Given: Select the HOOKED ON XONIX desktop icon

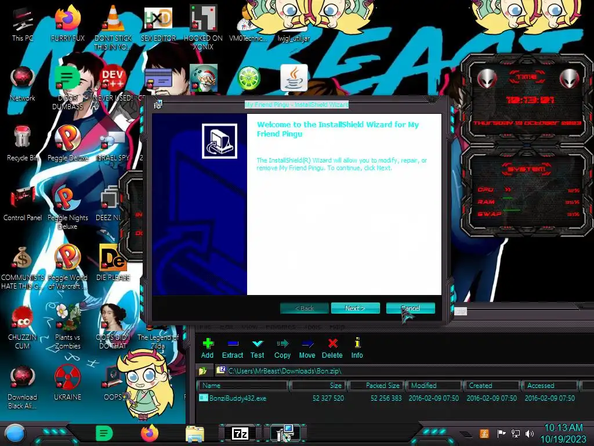Looking at the screenshot, I should 204,28.
